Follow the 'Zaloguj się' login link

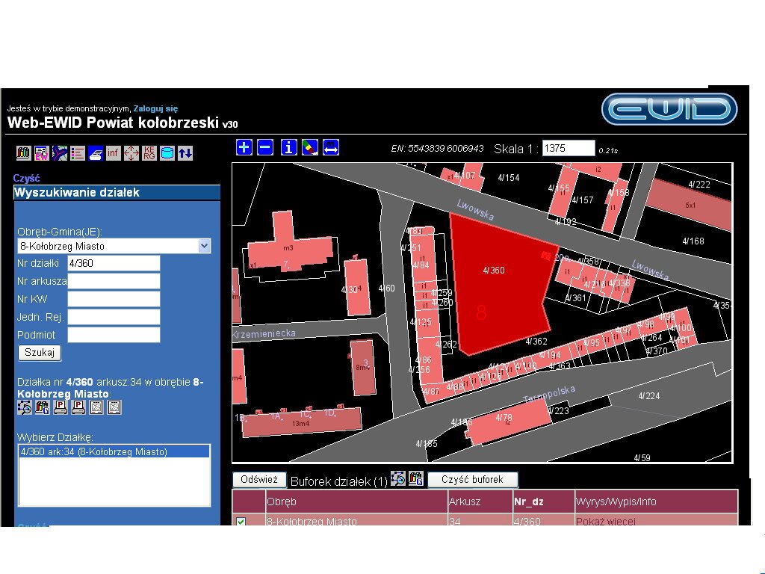coord(155,108)
